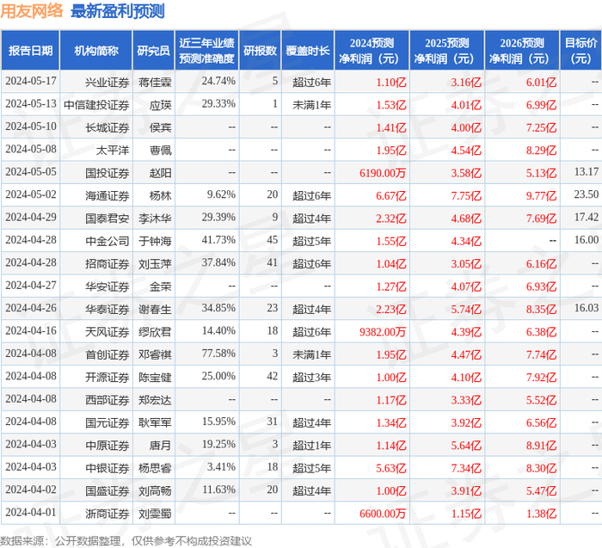Click institution 中信建投证券

coord(96,105)
